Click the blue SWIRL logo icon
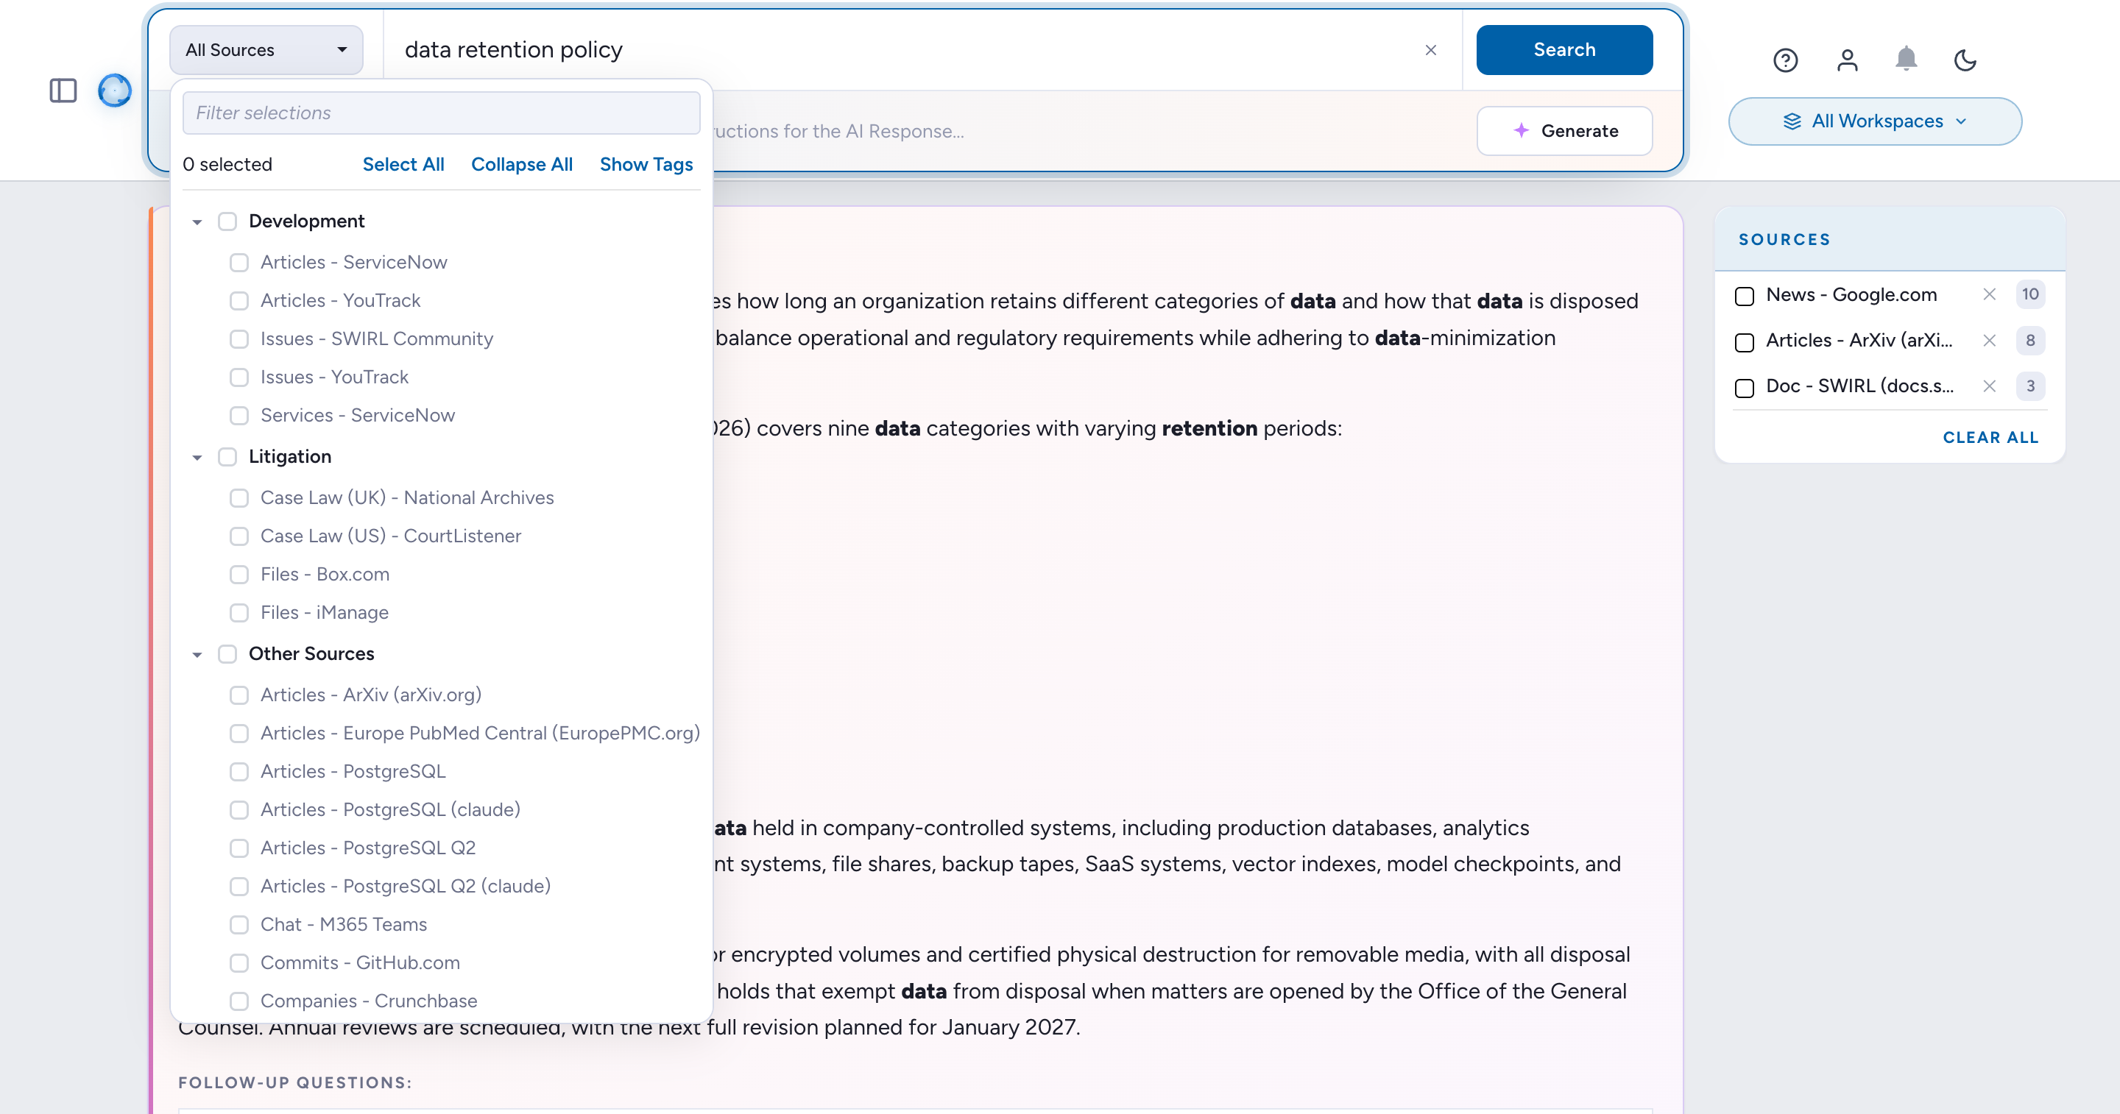Viewport: 2120px width, 1114px height. (x=114, y=91)
